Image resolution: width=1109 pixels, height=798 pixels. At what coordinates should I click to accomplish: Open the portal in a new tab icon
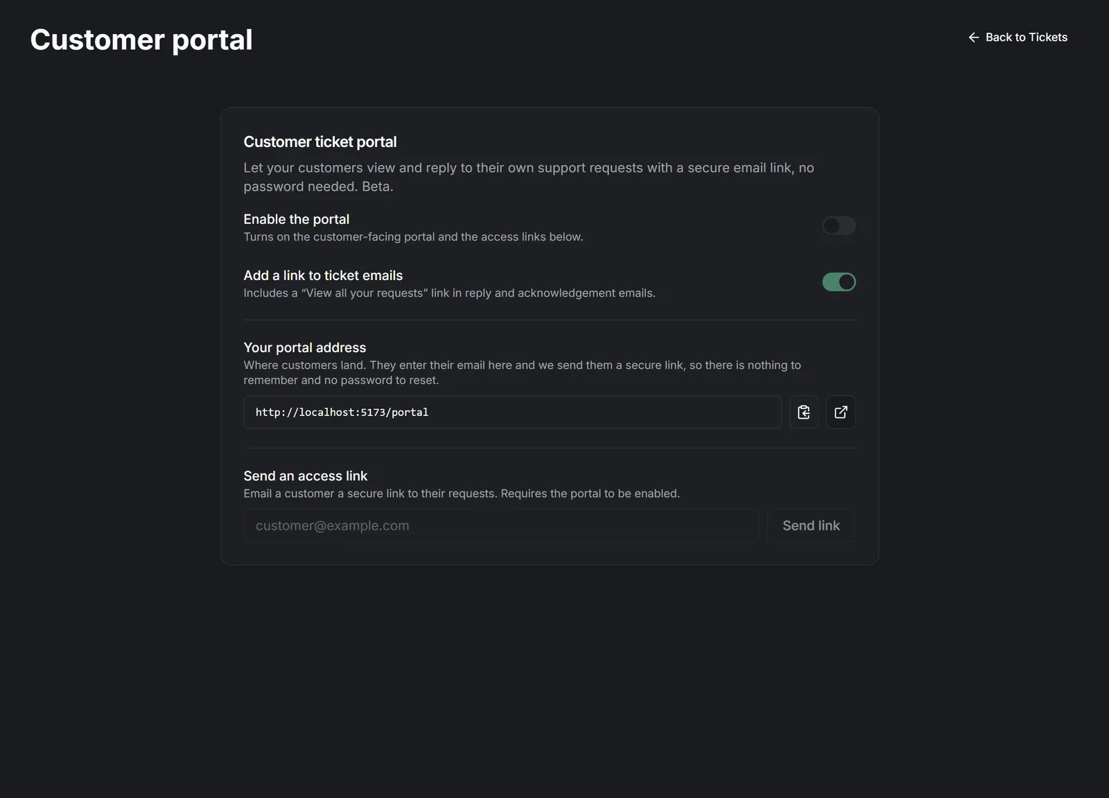click(841, 413)
